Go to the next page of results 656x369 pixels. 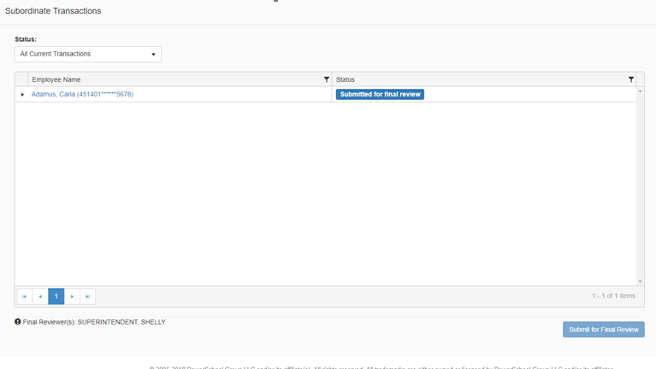(72, 296)
